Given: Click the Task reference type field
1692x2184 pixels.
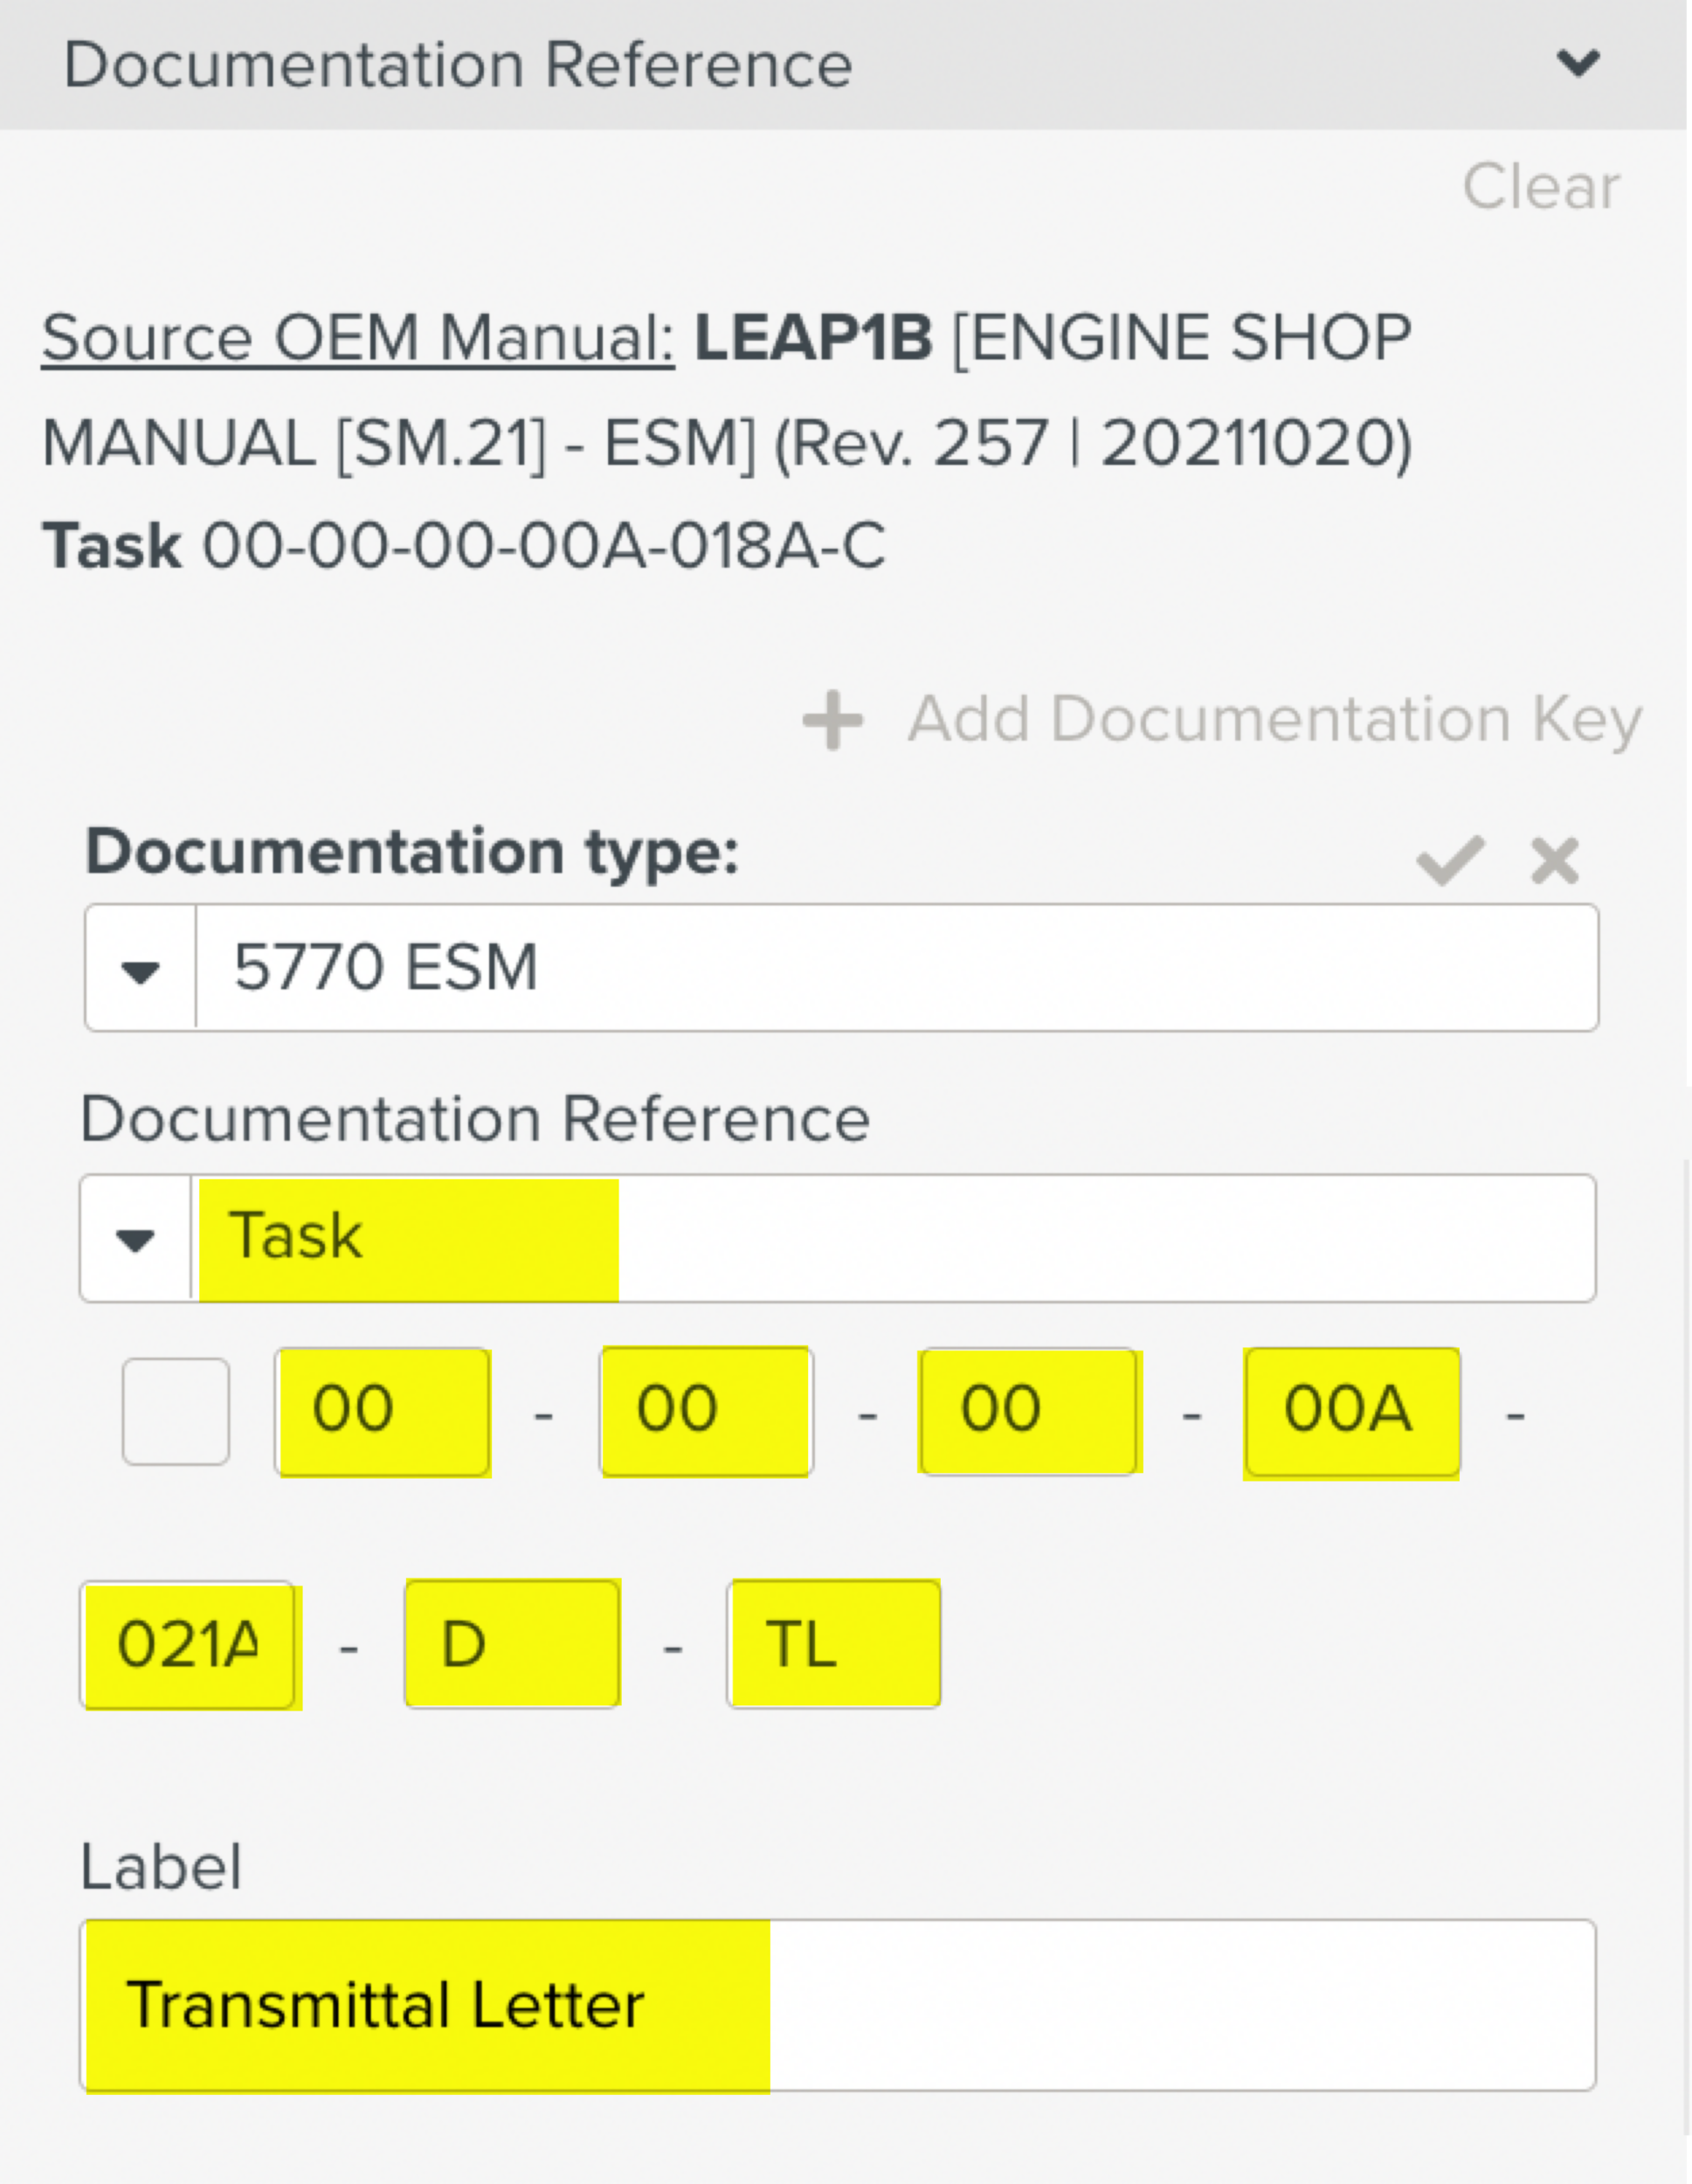Looking at the screenshot, I should 893,1239.
